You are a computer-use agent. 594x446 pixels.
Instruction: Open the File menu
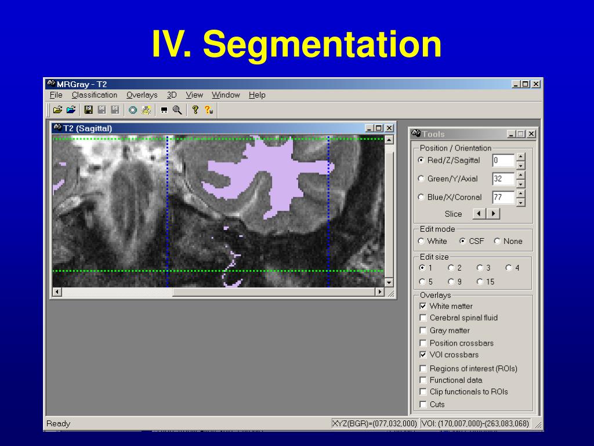pos(56,95)
